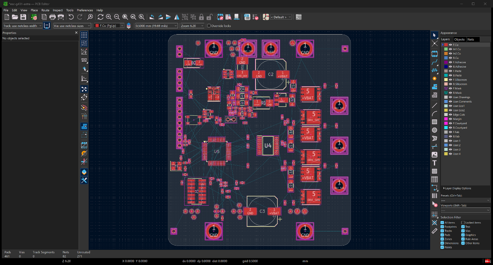Select the Delete items tool
The image size is (493, 265).
tap(435, 204)
